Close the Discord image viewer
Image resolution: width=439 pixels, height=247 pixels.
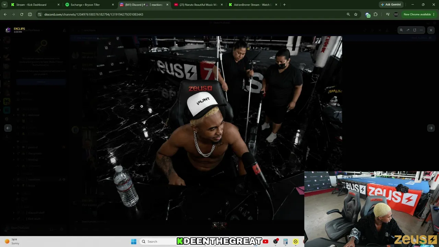(x=431, y=30)
